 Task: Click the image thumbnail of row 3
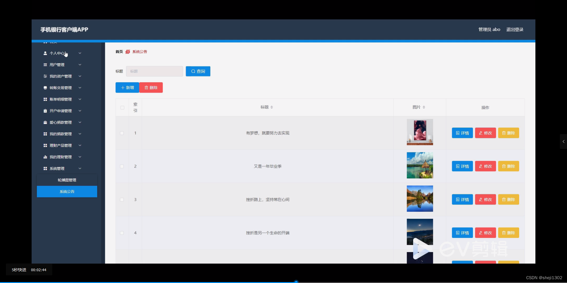pos(420,199)
